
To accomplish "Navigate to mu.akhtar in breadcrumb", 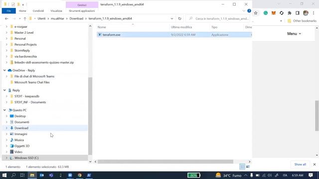I will (x=57, y=18).
